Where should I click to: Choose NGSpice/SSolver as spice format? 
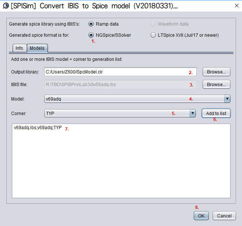tap(91, 35)
